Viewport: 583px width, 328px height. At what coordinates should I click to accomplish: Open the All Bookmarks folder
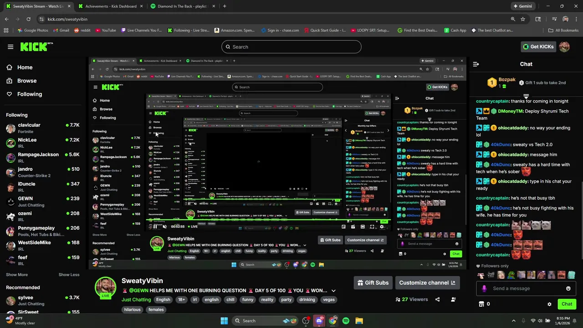(563, 31)
